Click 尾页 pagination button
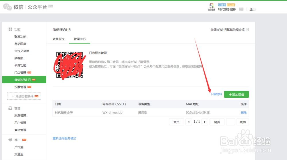Viewport: 287px width, 160px height. (x=217, y=122)
